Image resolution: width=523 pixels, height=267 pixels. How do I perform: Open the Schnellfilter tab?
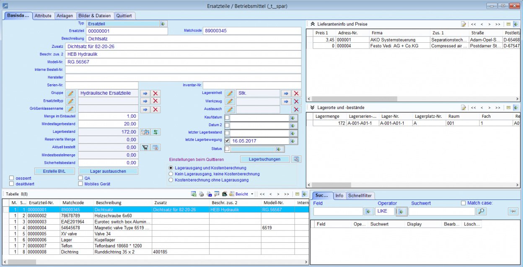360,196
